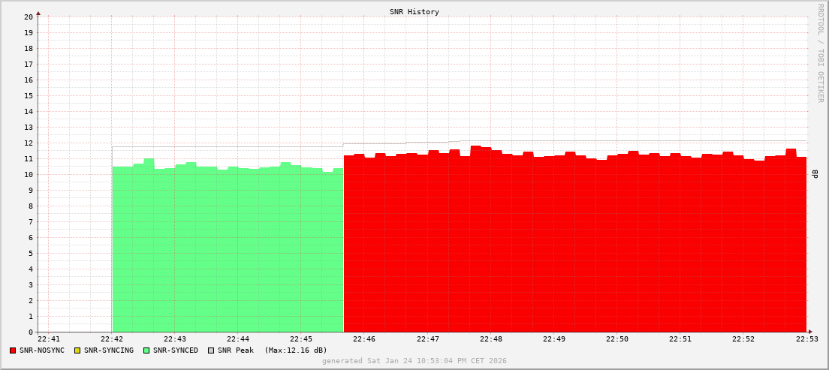
Task: Click the SNR History chart title
Action: (414, 12)
